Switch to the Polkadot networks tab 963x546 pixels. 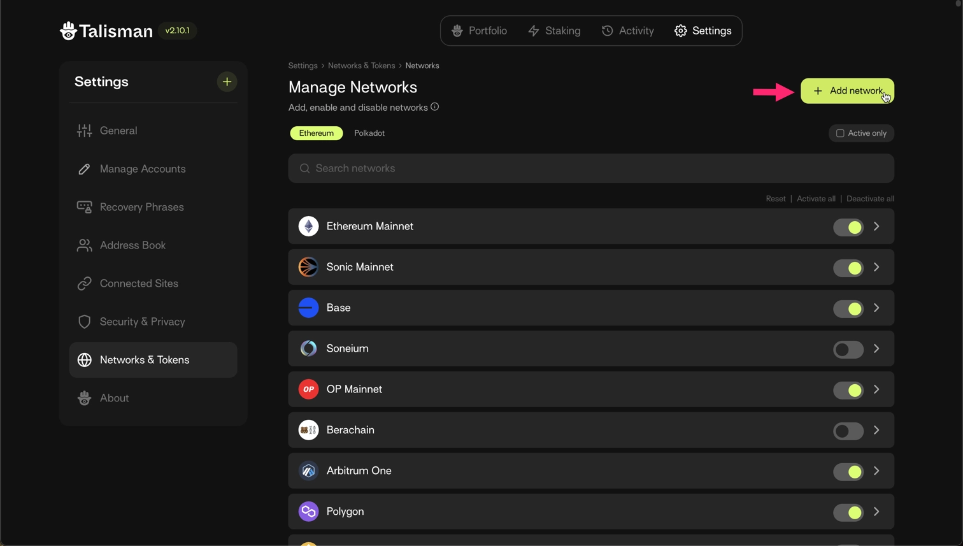pos(369,133)
